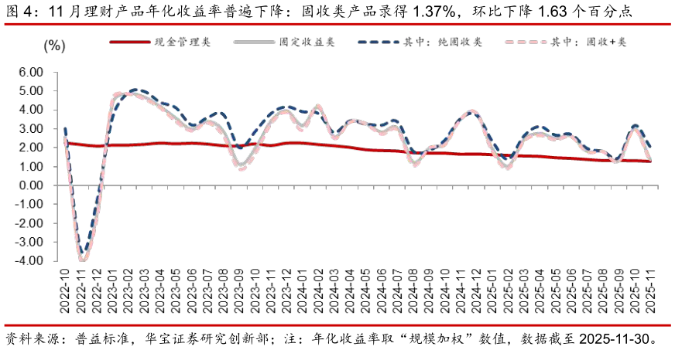Click x-axis label 2024-03

pos(335,291)
